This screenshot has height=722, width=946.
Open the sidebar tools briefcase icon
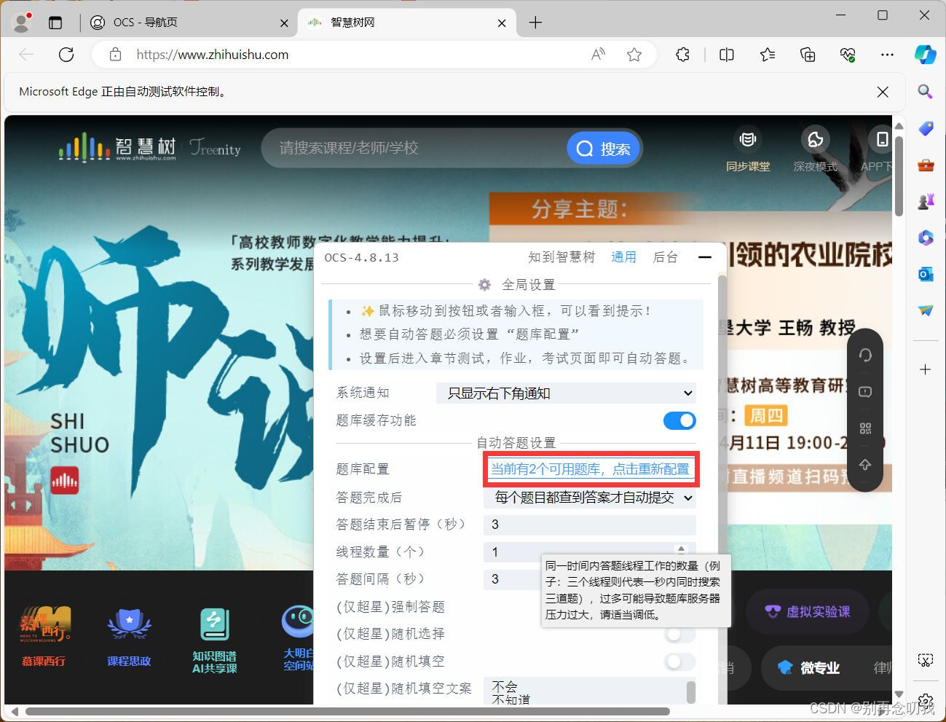click(x=926, y=165)
